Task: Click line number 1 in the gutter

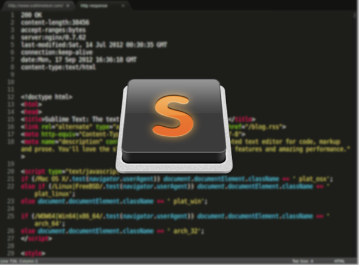Action: click(13, 15)
